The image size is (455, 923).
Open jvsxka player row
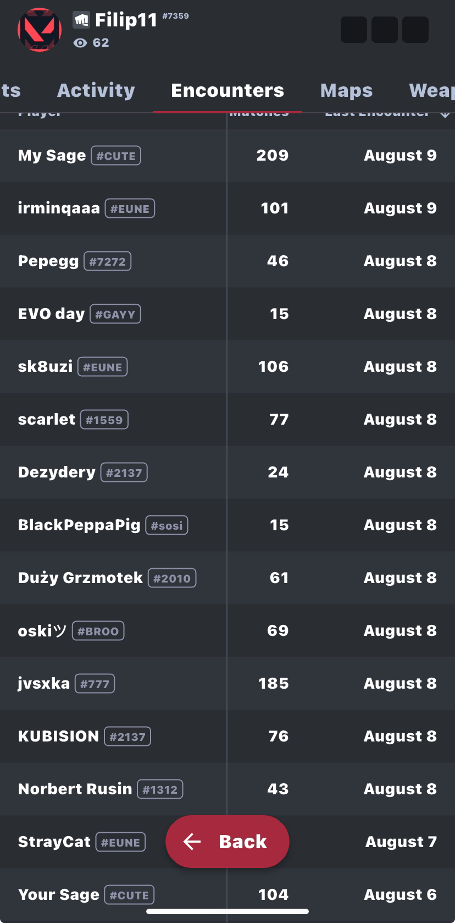click(x=44, y=683)
